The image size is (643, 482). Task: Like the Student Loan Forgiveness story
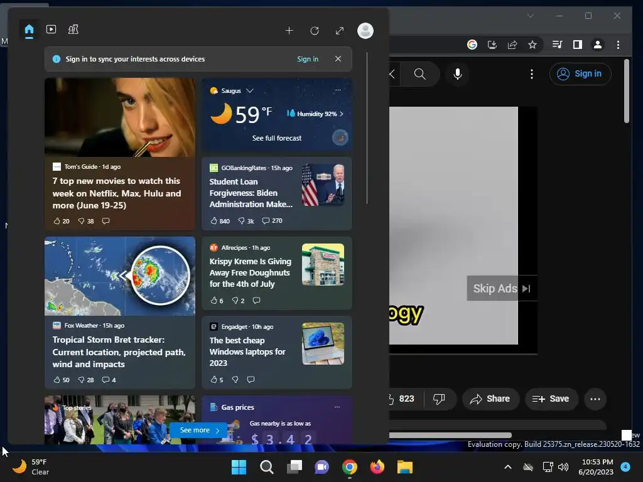[x=220, y=220]
